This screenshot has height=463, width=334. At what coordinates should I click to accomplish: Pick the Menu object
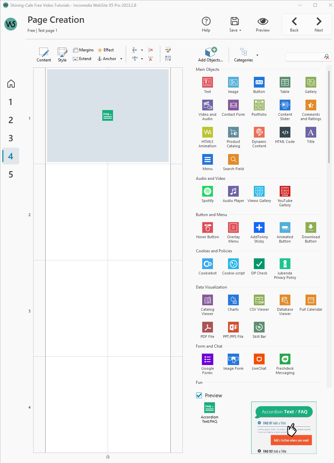[x=207, y=159]
